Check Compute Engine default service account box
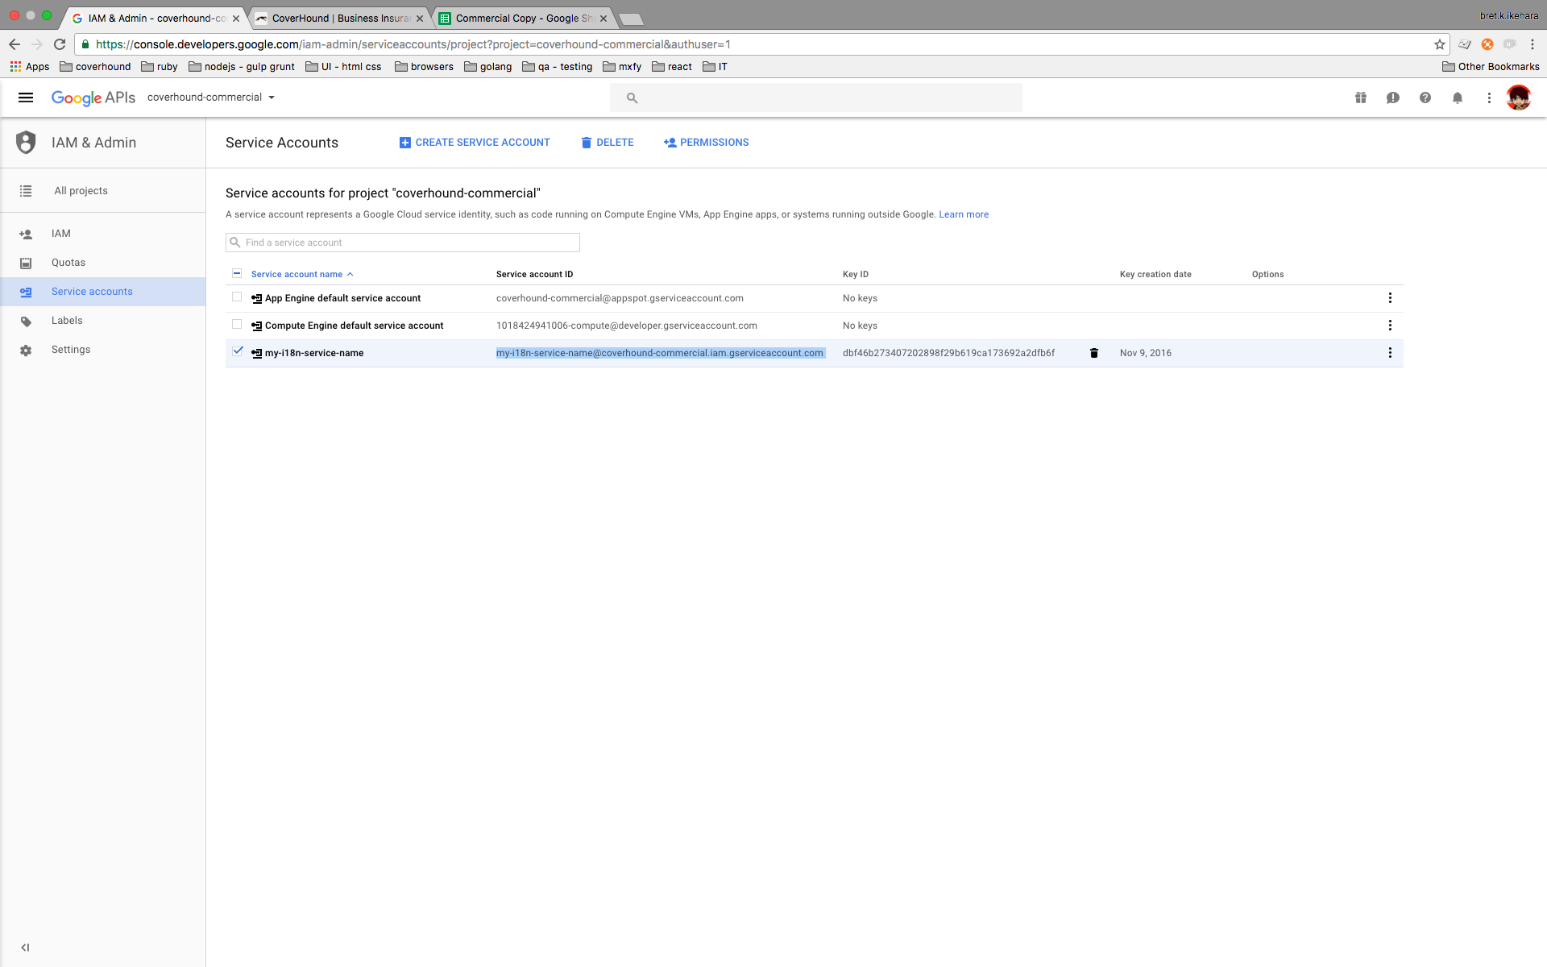Image resolution: width=1547 pixels, height=967 pixels. coord(237,324)
